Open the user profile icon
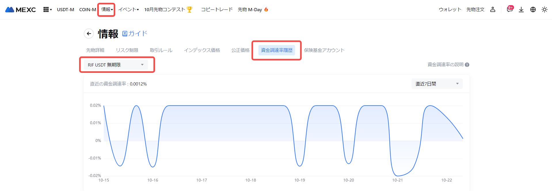The width and height of the screenshot is (552, 191). point(493,9)
